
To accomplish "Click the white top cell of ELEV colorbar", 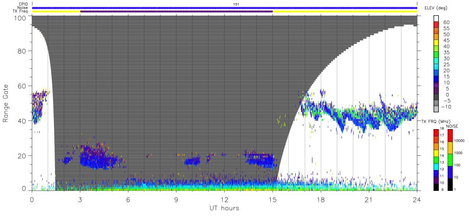I will click(x=437, y=18).
